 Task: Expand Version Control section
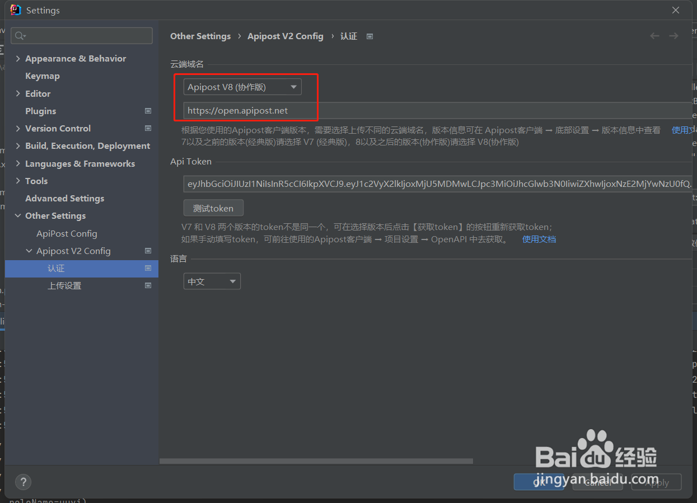point(18,128)
